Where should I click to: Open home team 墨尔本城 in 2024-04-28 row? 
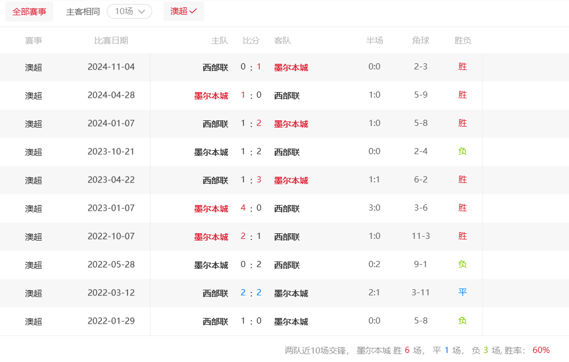click(x=211, y=95)
